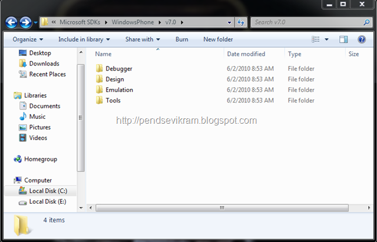Go back with the Back arrow button
The image size is (377, 242).
(x=11, y=22)
